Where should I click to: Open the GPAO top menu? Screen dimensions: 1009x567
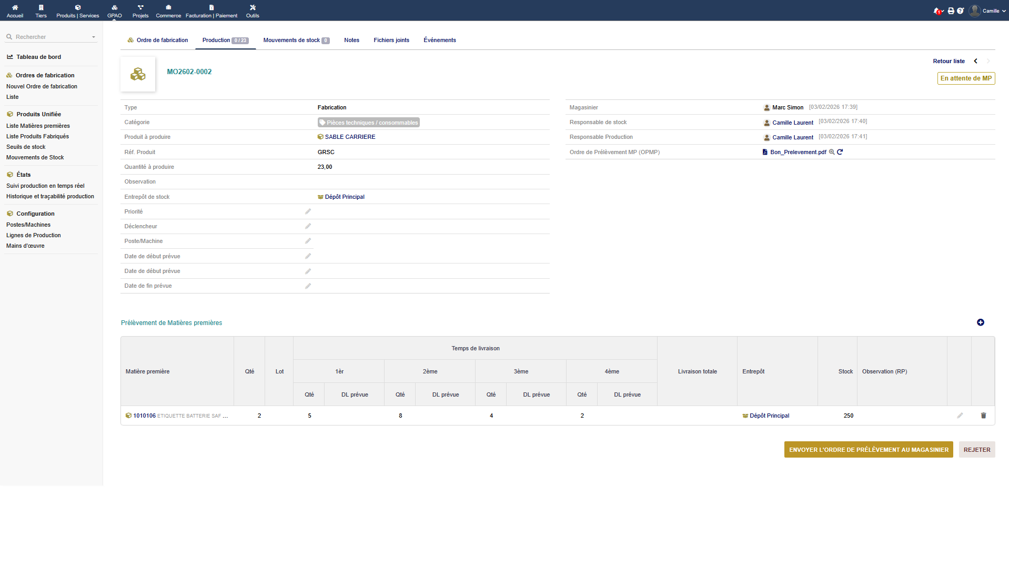coord(114,11)
